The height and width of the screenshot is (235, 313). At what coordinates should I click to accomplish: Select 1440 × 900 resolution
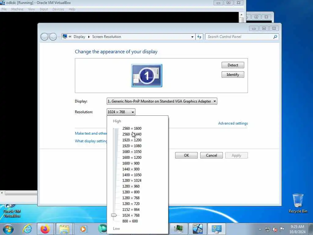[131, 169]
